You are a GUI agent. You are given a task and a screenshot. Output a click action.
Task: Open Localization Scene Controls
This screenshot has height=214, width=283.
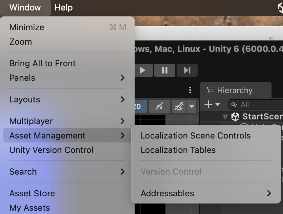196,136
